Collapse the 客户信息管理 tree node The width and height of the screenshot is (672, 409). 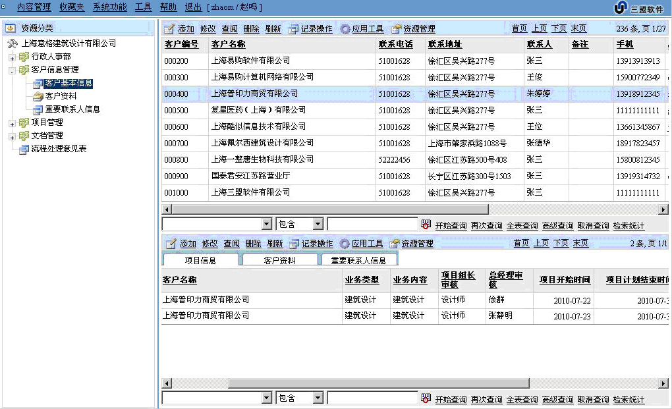point(12,70)
